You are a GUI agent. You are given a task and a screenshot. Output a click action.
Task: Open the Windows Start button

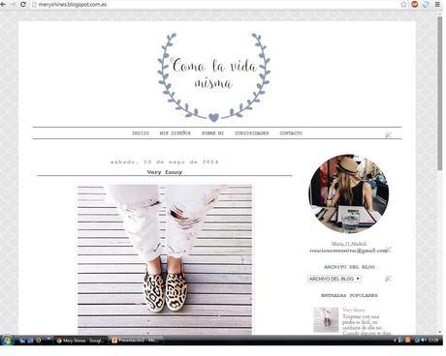click(x=7, y=341)
